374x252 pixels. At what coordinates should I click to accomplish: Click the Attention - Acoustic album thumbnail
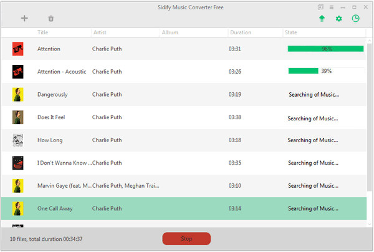point(18,72)
